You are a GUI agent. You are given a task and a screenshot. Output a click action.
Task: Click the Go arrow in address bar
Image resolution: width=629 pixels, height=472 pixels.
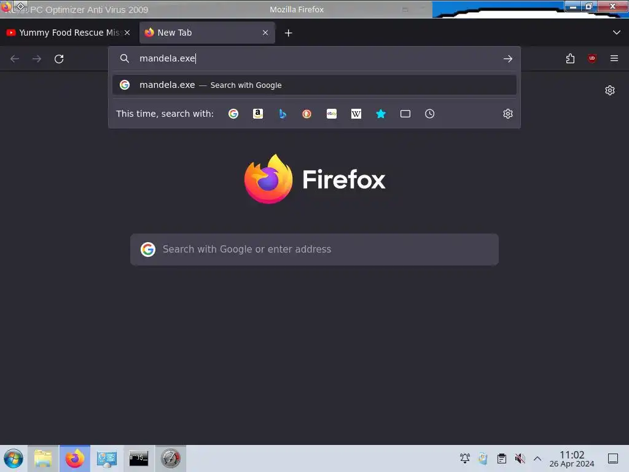tap(508, 58)
